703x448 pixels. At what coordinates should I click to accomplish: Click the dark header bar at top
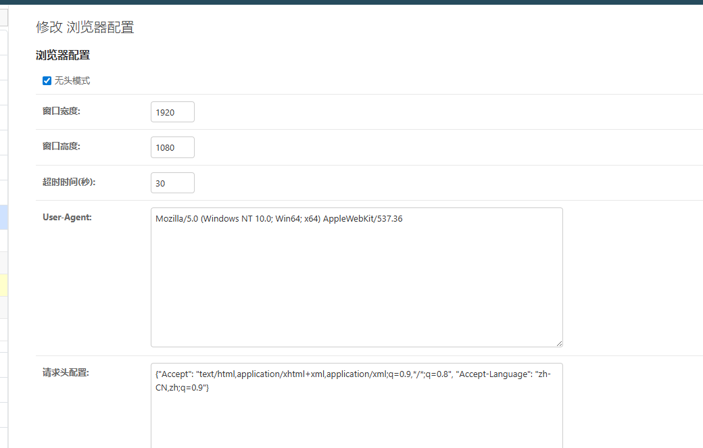point(351,2)
